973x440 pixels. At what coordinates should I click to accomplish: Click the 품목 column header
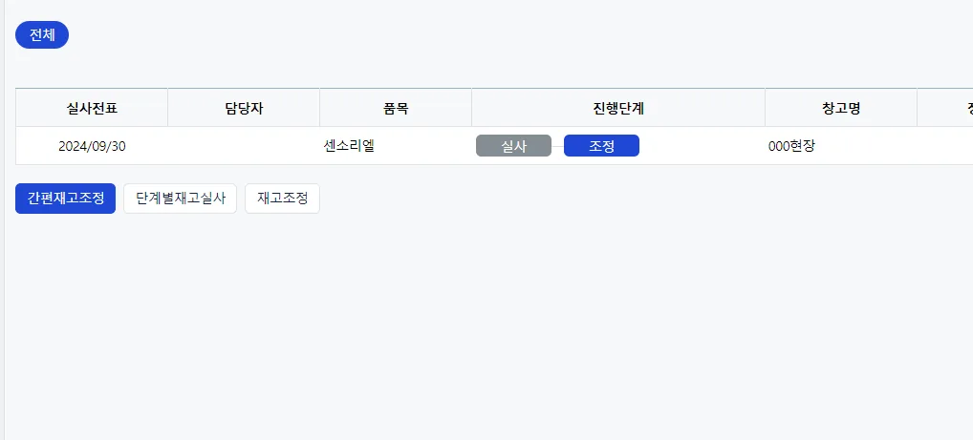point(396,108)
